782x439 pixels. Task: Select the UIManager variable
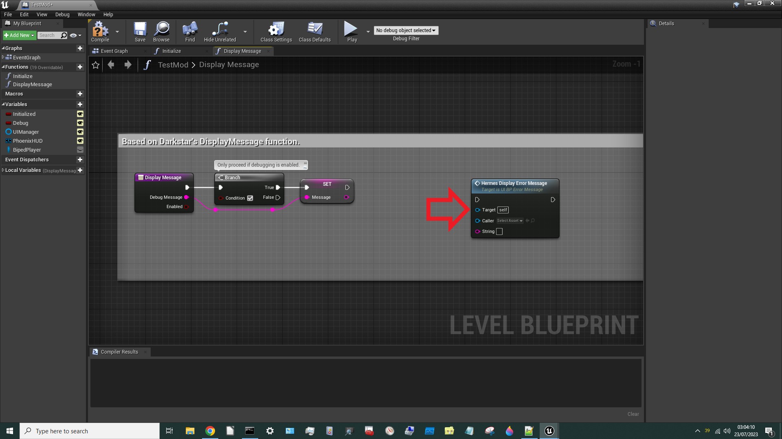coord(26,132)
